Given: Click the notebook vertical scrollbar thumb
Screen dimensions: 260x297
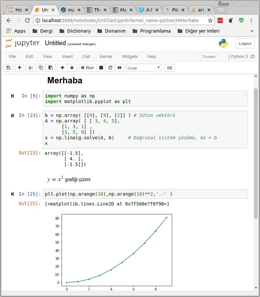Looking at the screenshot, I should (x=256, y=153).
